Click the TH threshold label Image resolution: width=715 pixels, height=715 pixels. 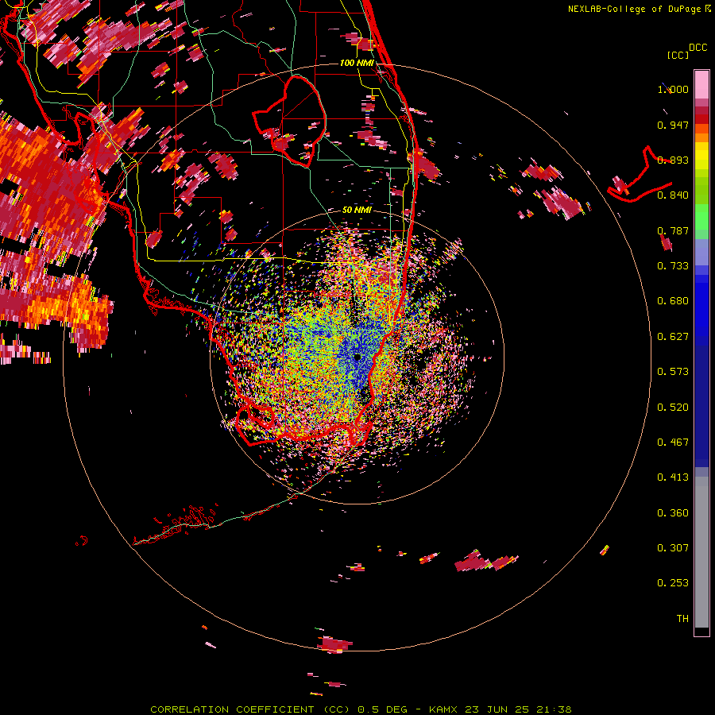[x=682, y=619]
